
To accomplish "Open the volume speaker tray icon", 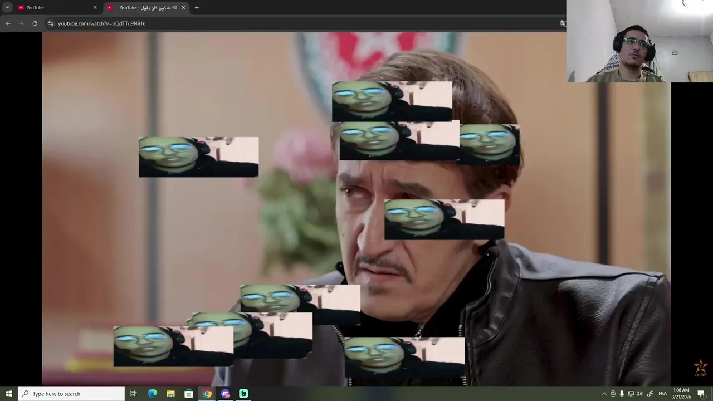I will (639, 394).
